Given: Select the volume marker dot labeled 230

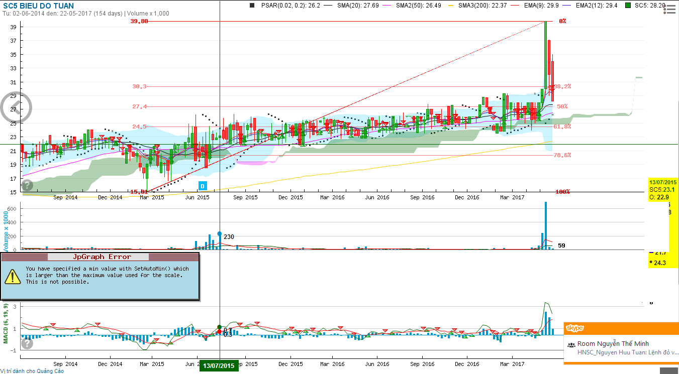Looking at the screenshot, I should pos(220,233).
